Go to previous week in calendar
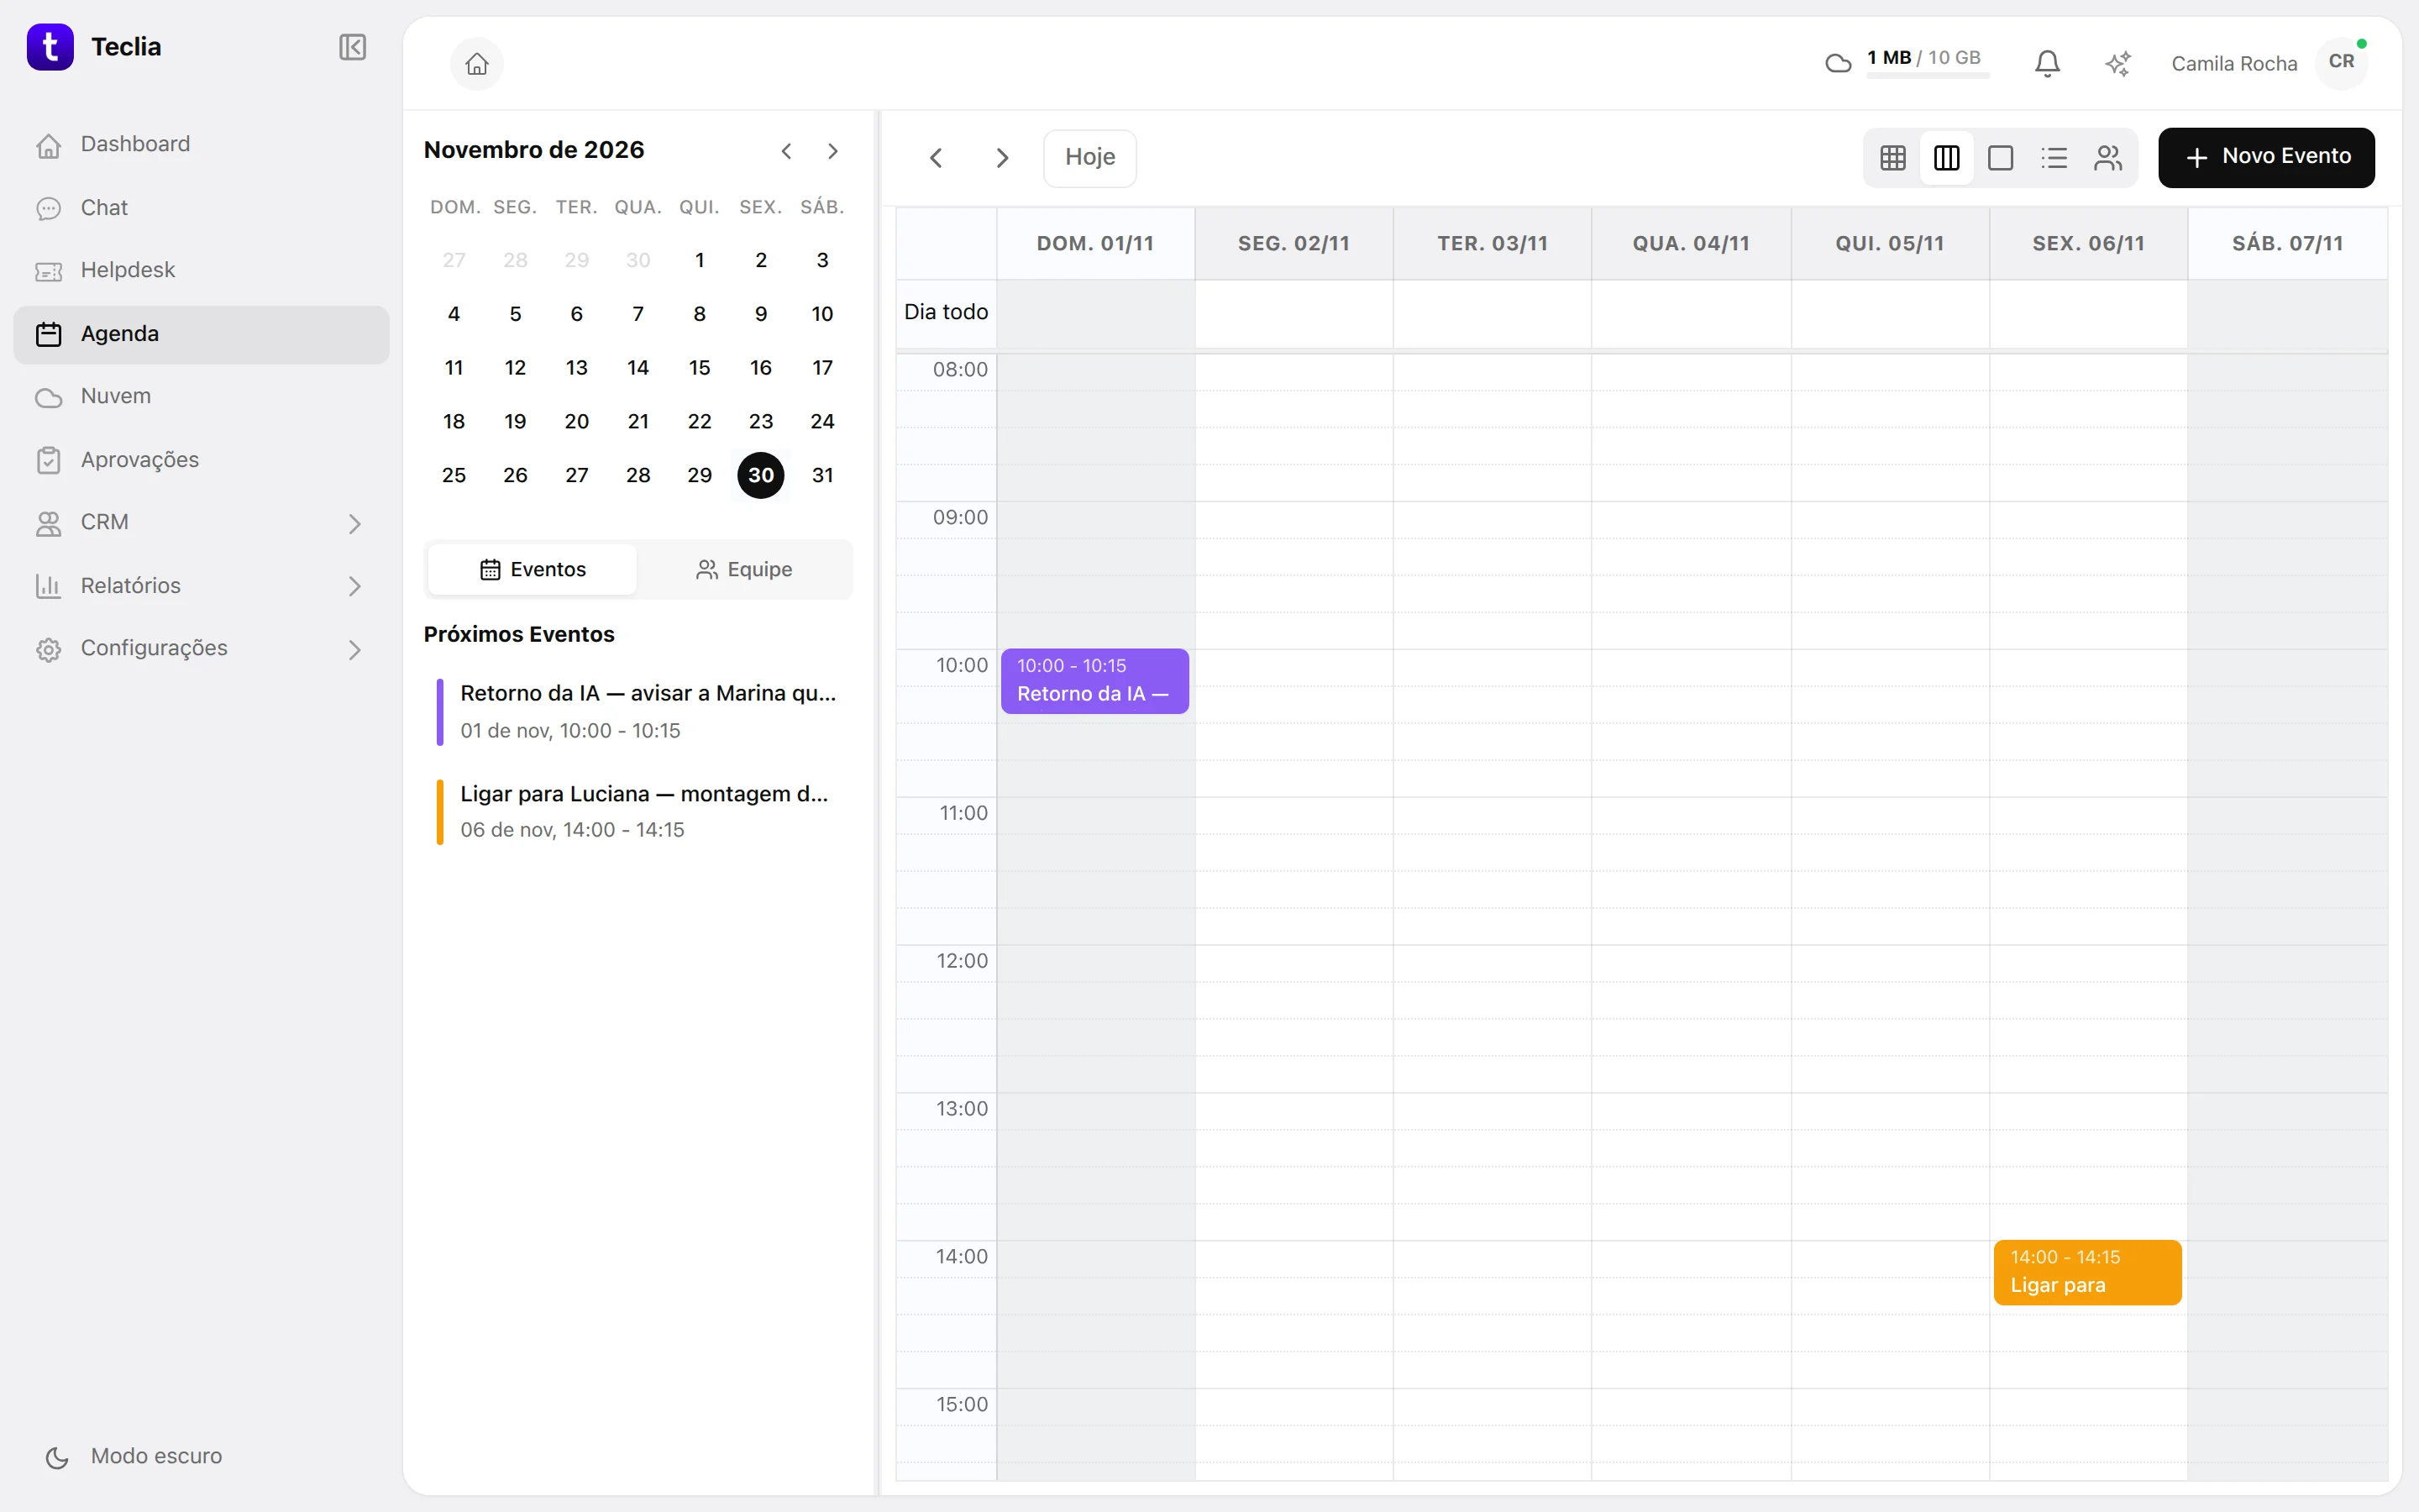The image size is (2419, 1512). pos(936,158)
